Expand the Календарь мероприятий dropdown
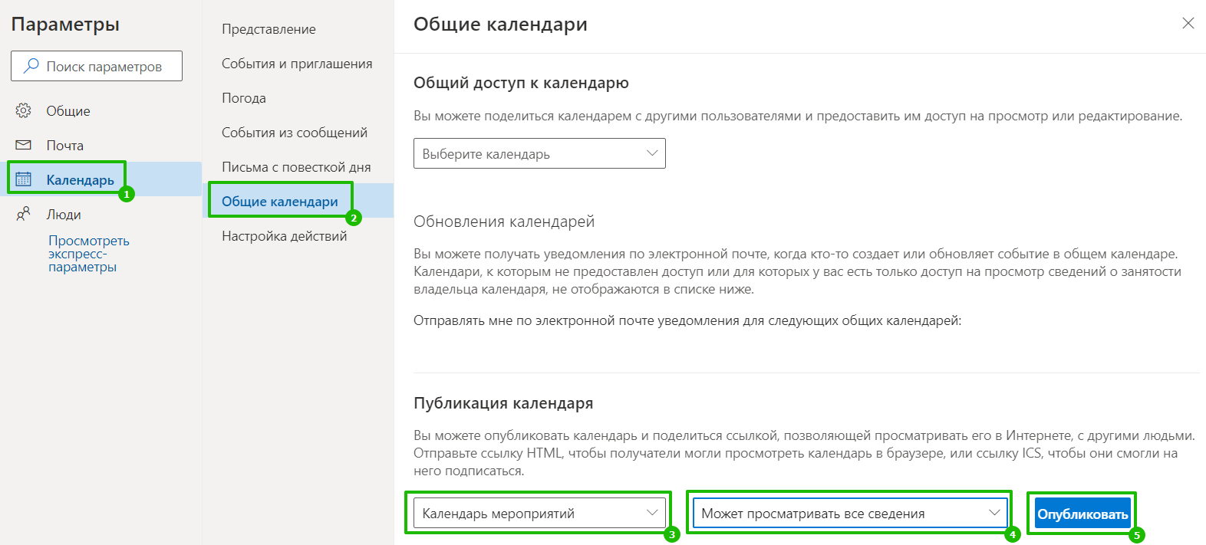 coord(539,513)
